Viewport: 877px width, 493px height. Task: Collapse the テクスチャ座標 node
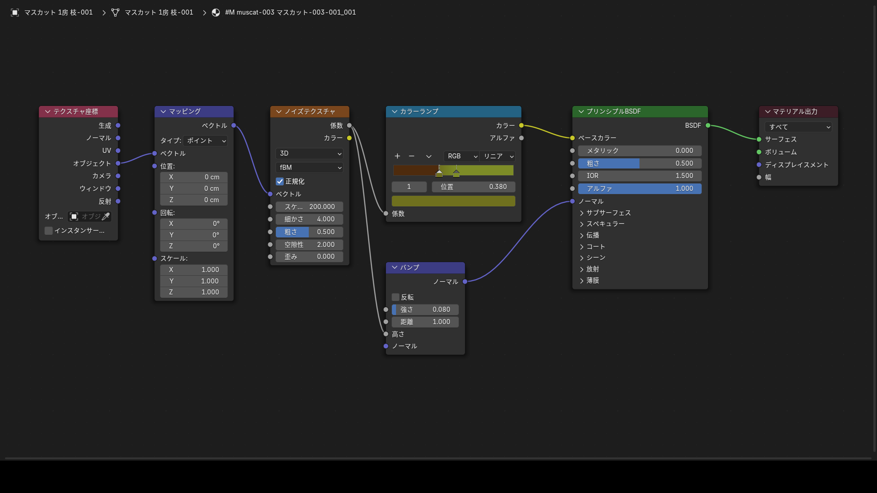(48, 111)
